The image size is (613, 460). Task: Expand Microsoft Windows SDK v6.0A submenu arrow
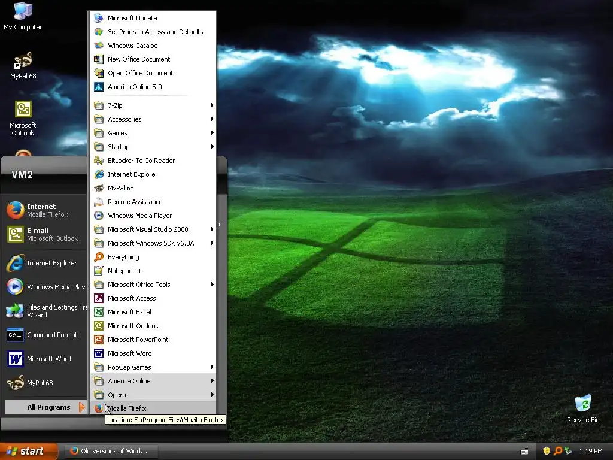pos(213,243)
